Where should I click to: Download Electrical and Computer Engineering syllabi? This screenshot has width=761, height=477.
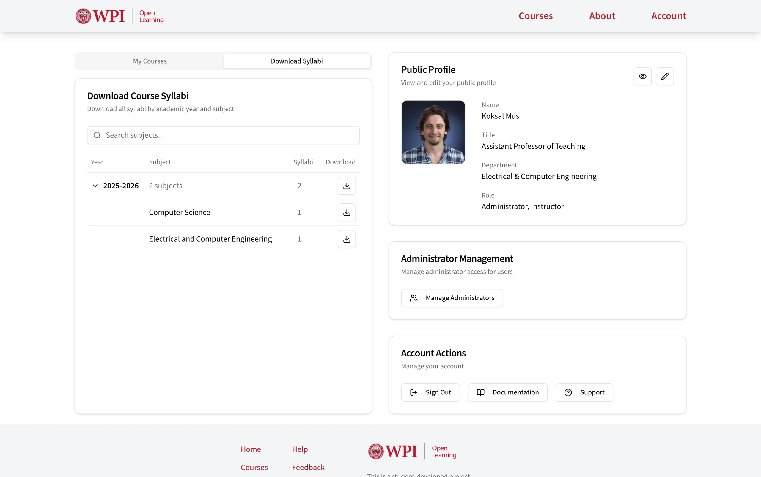click(x=346, y=239)
